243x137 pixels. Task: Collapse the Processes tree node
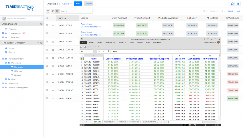[6, 63]
